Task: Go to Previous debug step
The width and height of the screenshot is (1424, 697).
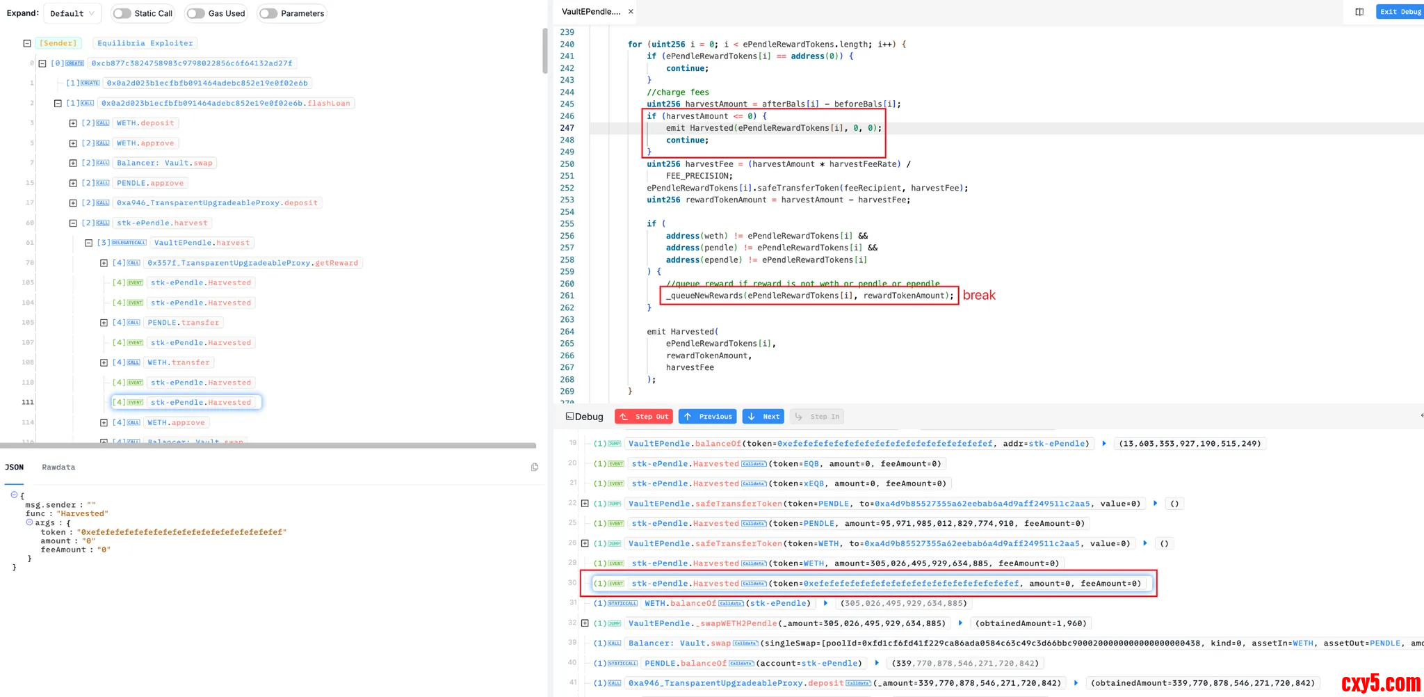Action: tap(707, 417)
